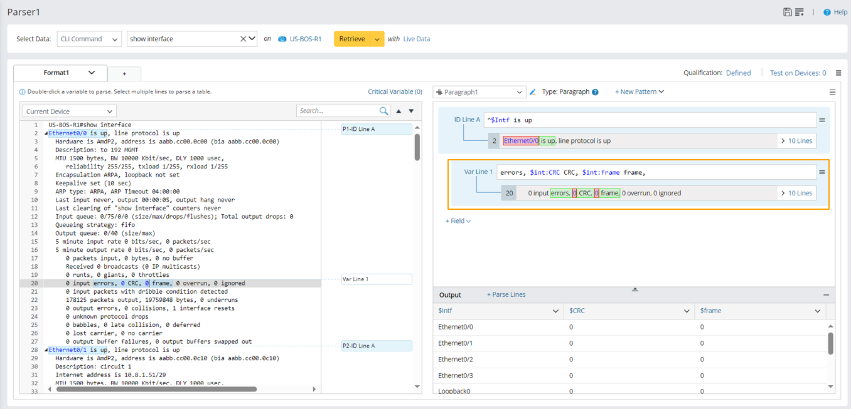The width and height of the screenshot is (851, 409).
Task: Click the Test on Devices link
Action: point(798,73)
